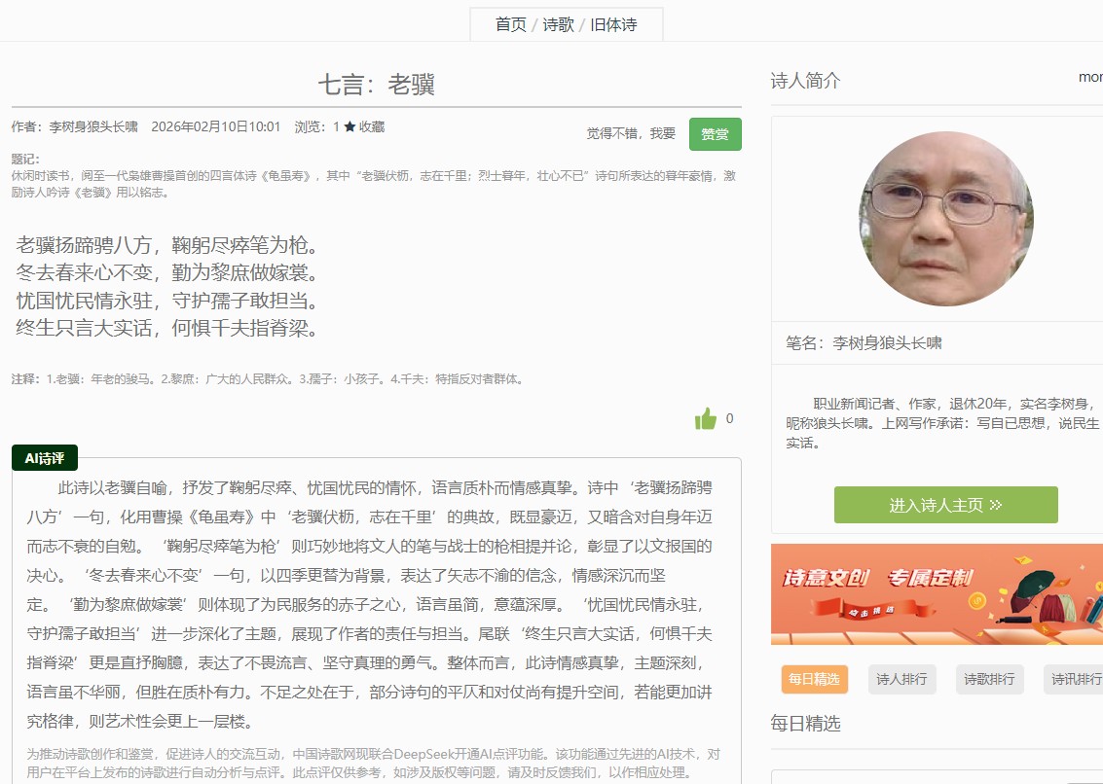The height and width of the screenshot is (784, 1103).
Task: Click the star 收藏 favorite icon
Action: coord(349,126)
